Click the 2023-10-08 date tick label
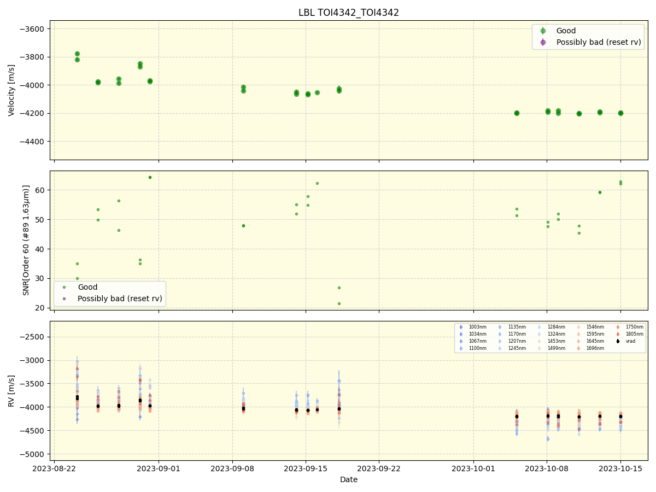 [547, 468]
